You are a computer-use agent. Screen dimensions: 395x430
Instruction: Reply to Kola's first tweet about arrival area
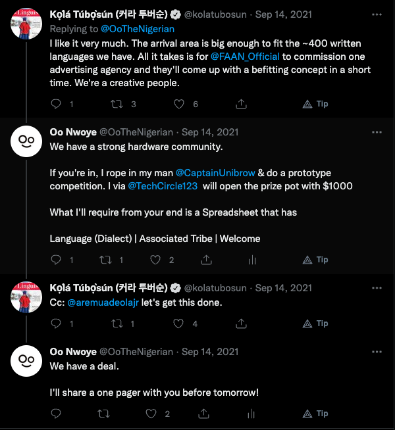tap(56, 104)
